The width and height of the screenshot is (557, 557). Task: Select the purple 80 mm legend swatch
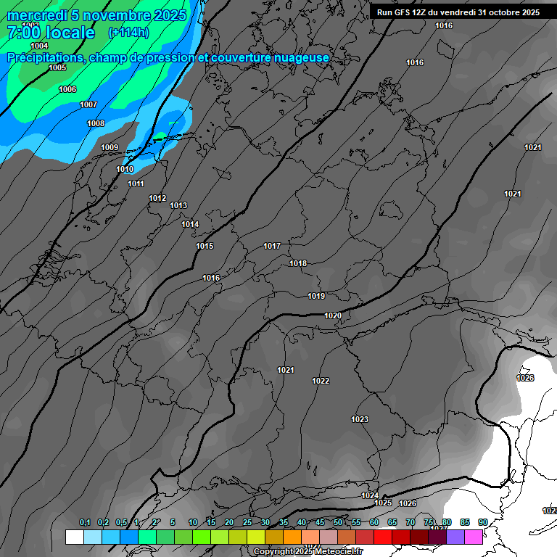437,537
